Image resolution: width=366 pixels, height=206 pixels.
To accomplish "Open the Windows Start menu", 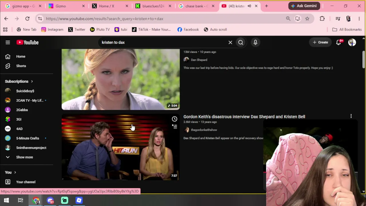I will (x=6, y=200).
